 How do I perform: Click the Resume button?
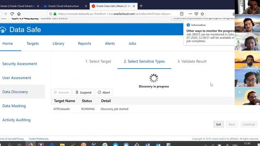click(61, 92)
